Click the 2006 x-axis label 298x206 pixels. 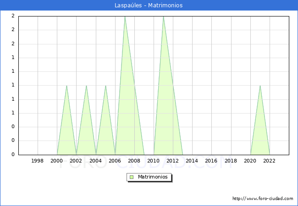[115, 161]
